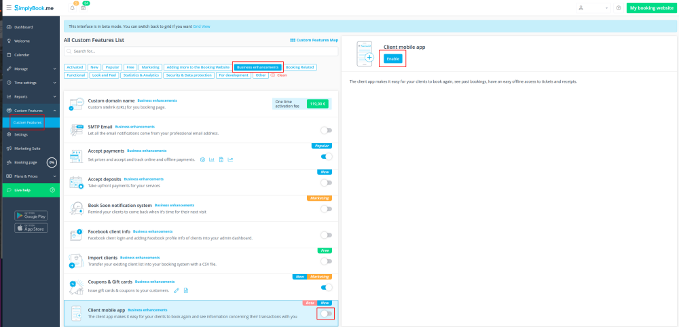Open the help question mark icon
Viewport: 679px width, 327px height.
619,8
